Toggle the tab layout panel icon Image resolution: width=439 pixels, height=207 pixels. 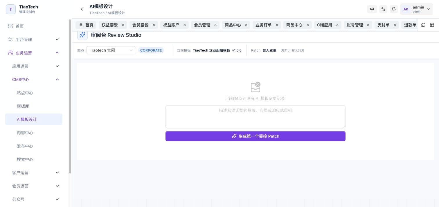point(432,25)
